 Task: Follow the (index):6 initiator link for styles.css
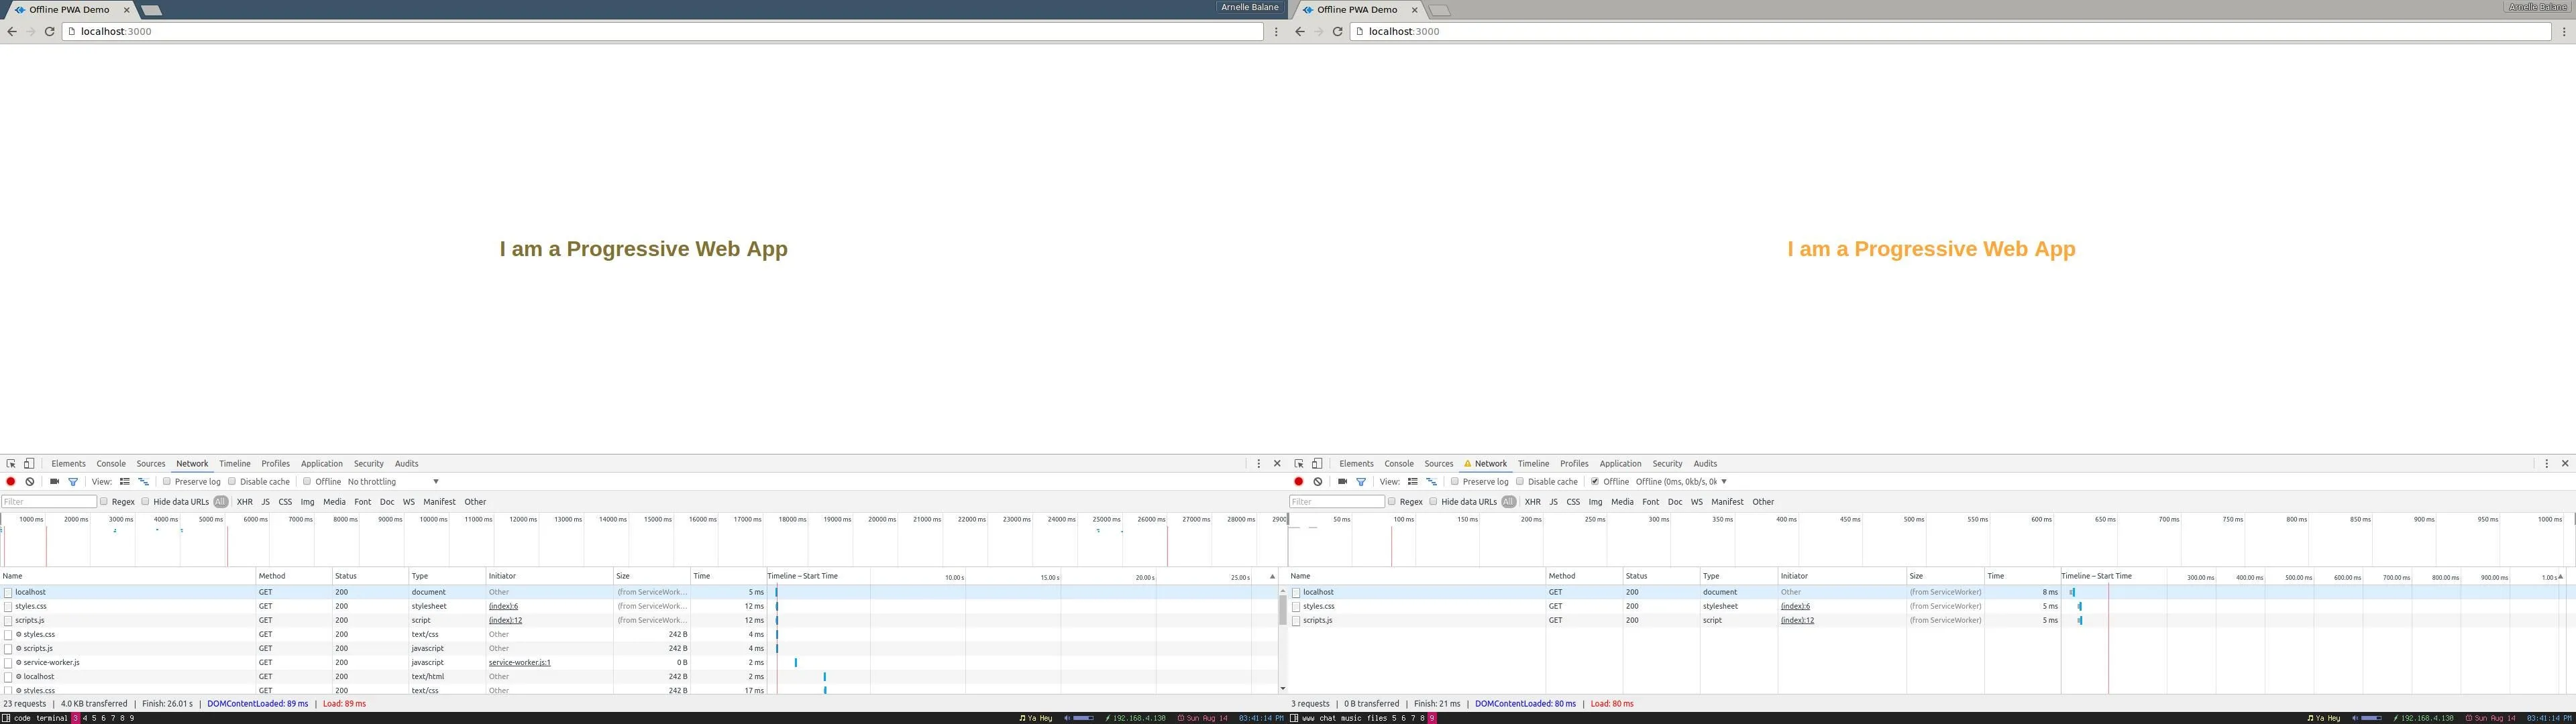(x=503, y=606)
